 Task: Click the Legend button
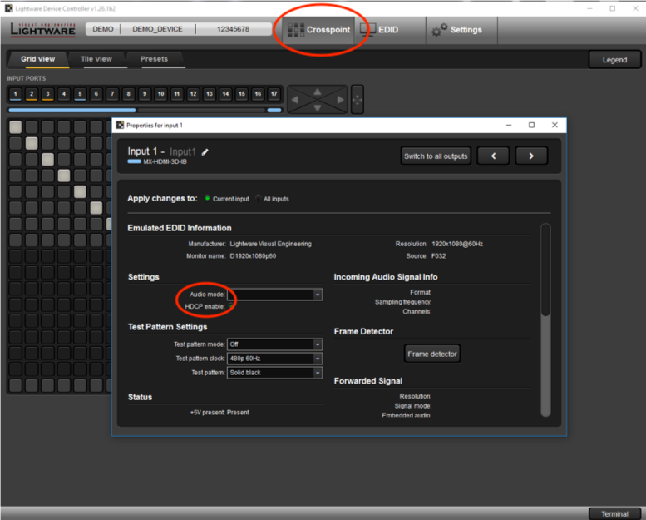tap(614, 60)
